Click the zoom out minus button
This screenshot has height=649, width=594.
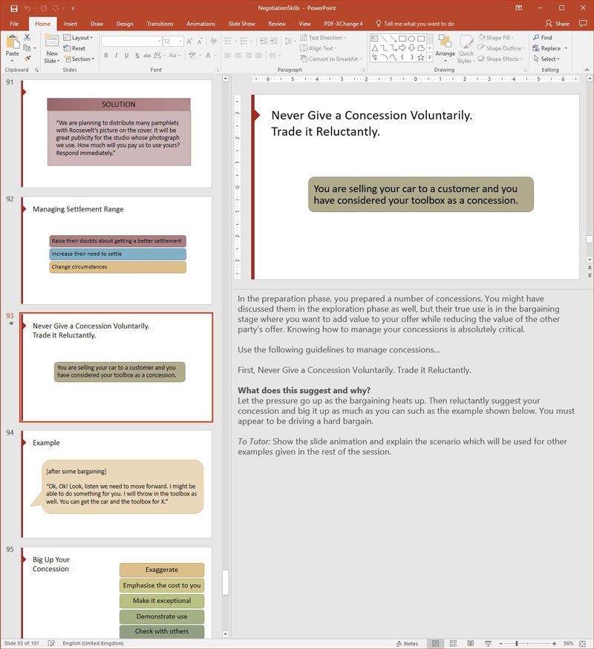500,643
